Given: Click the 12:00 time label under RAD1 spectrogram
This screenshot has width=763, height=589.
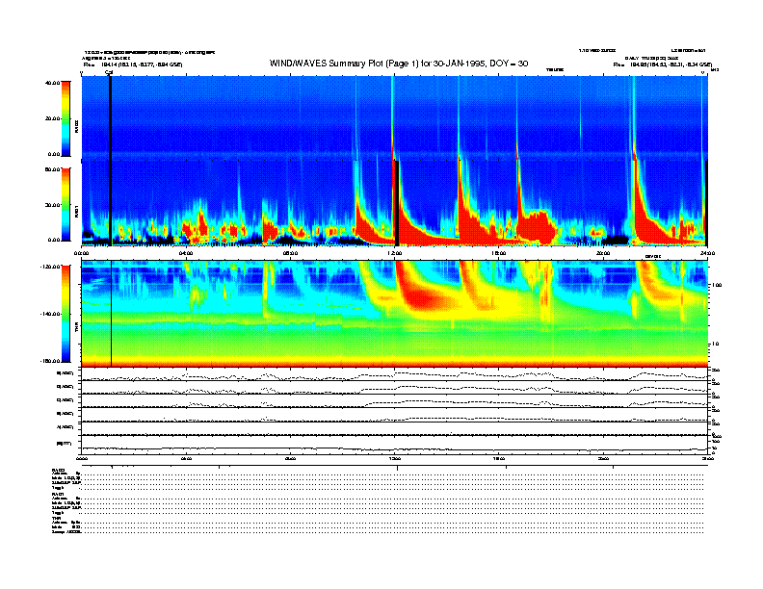Looking at the screenshot, I should [394, 253].
